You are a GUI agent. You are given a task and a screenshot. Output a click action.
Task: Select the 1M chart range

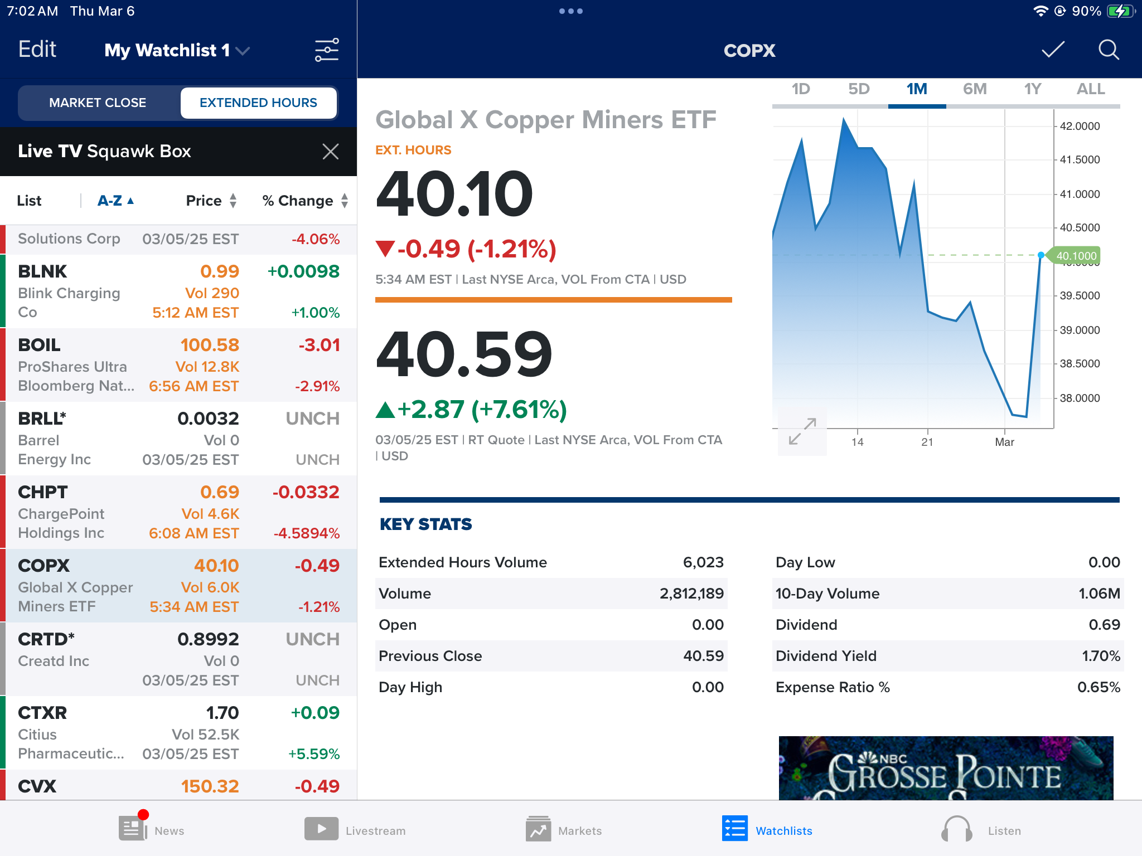pos(917,89)
